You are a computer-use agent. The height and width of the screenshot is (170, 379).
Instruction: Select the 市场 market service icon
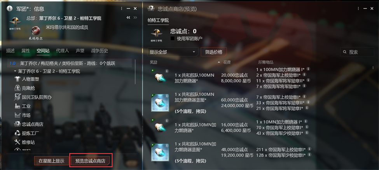[17, 115]
